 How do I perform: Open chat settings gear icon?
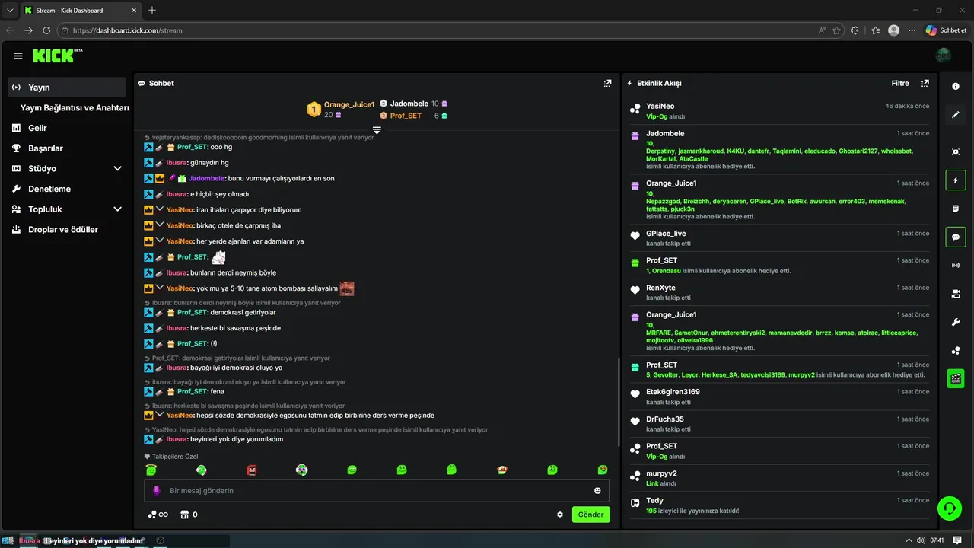[560, 515]
